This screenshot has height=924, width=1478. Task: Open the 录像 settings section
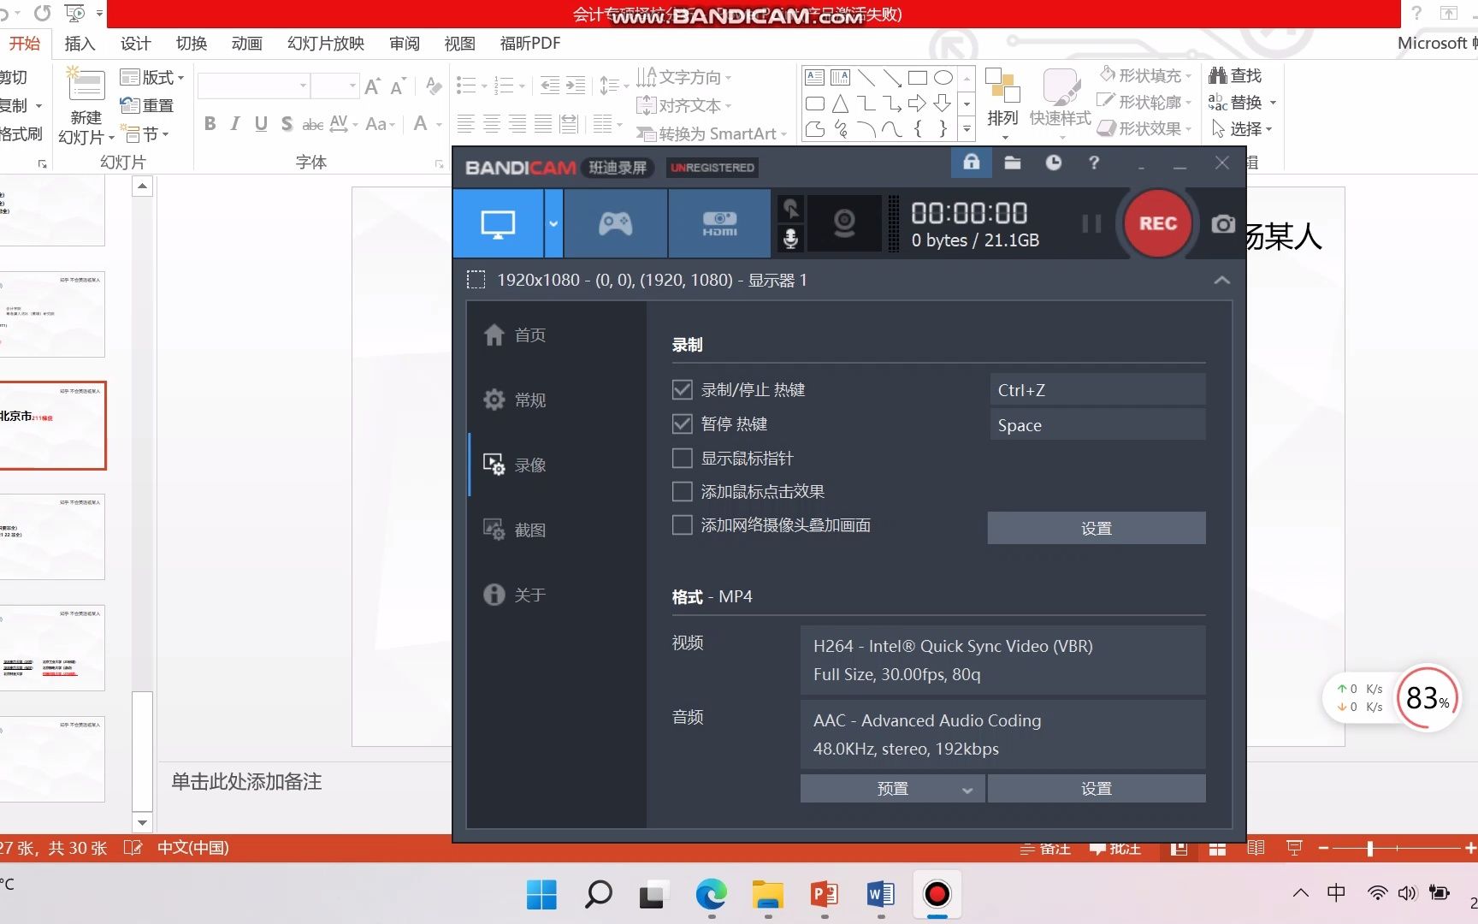[514, 465]
